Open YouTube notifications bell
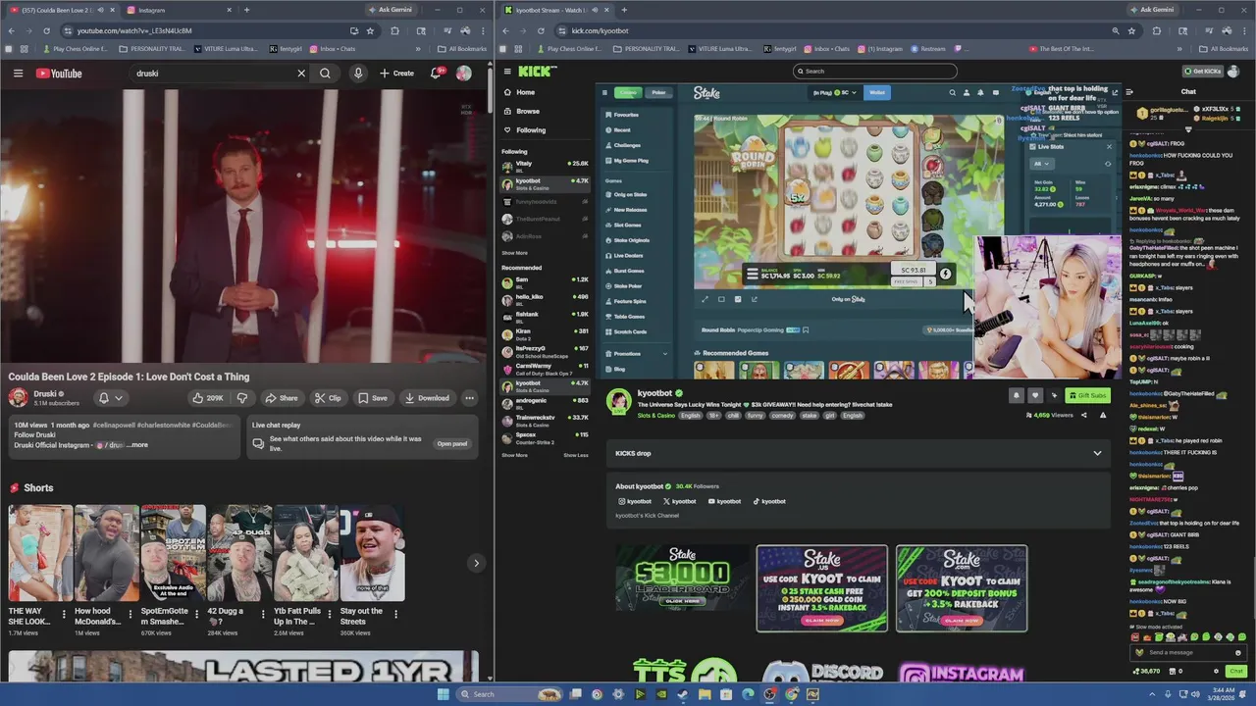Viewport: 1256px width, 706px height. coord(436,74)
